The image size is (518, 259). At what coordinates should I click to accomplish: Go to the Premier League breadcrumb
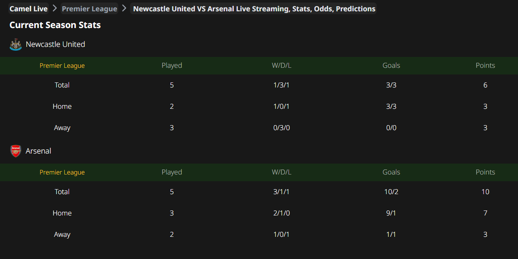coord(89,9)
